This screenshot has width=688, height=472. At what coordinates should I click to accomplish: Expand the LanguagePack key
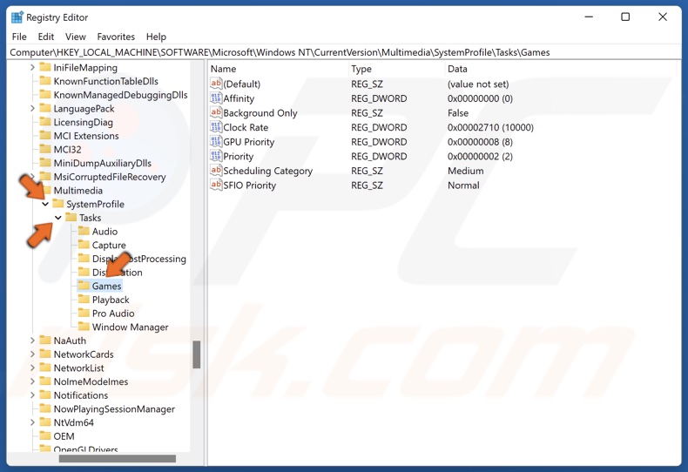pyautogui.click(x=32, y=108)
